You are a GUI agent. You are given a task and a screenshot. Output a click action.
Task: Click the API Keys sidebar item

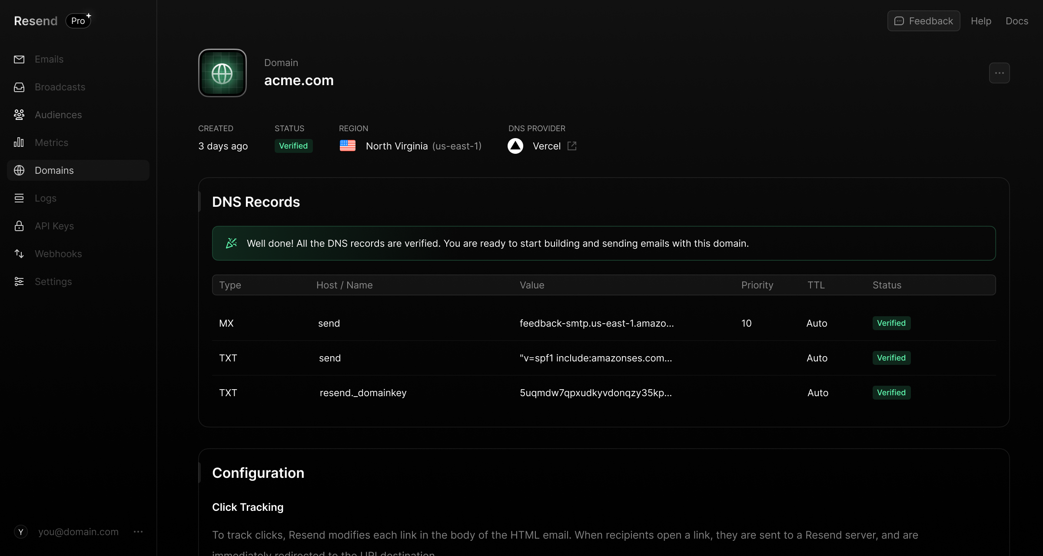54,225
